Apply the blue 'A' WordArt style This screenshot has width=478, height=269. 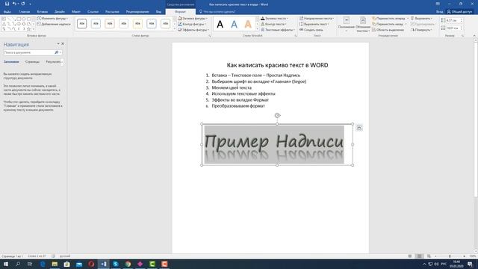click(x=234, y=24)
